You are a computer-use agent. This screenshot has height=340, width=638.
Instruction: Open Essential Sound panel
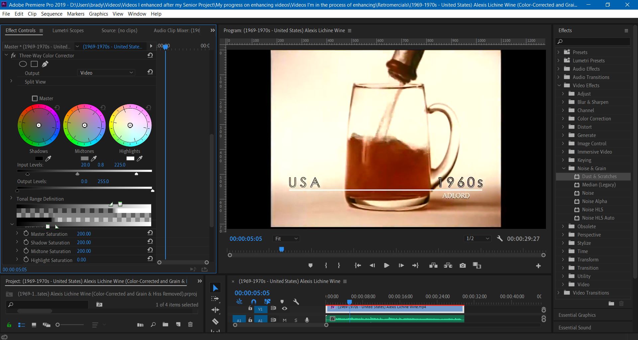(575, 327)
